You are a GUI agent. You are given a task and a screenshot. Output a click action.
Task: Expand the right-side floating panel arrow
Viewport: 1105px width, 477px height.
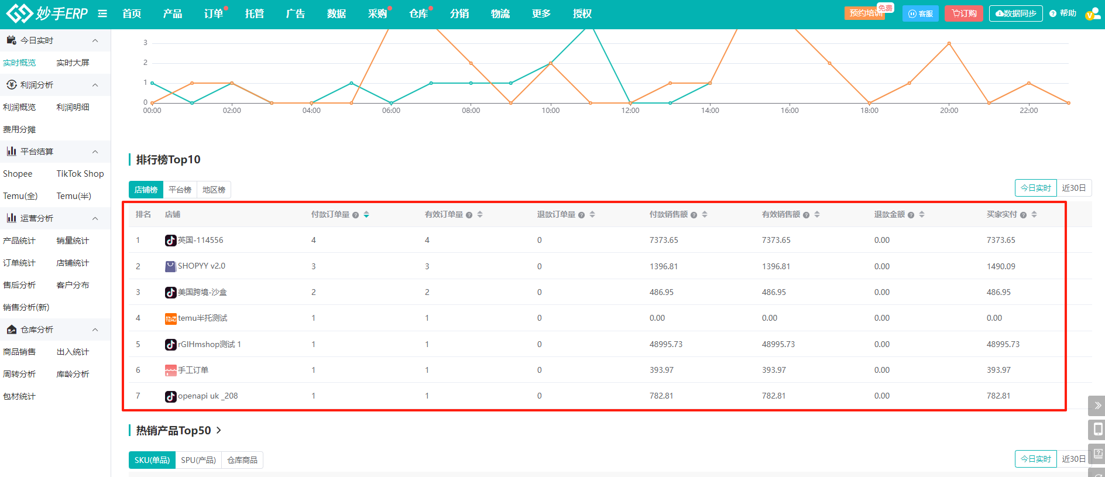pyautogui.click(x=1097, y=406)
